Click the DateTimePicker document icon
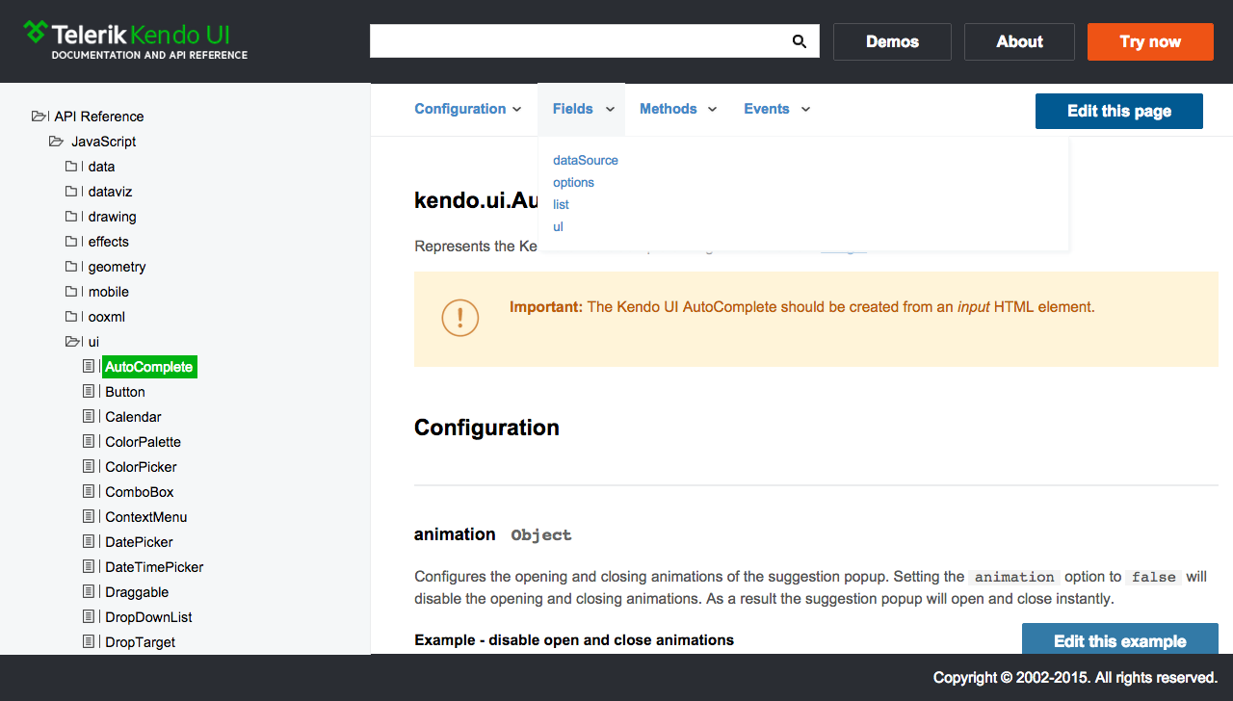1233x701 pixels. pyautogui.click(x=89, y=567)
